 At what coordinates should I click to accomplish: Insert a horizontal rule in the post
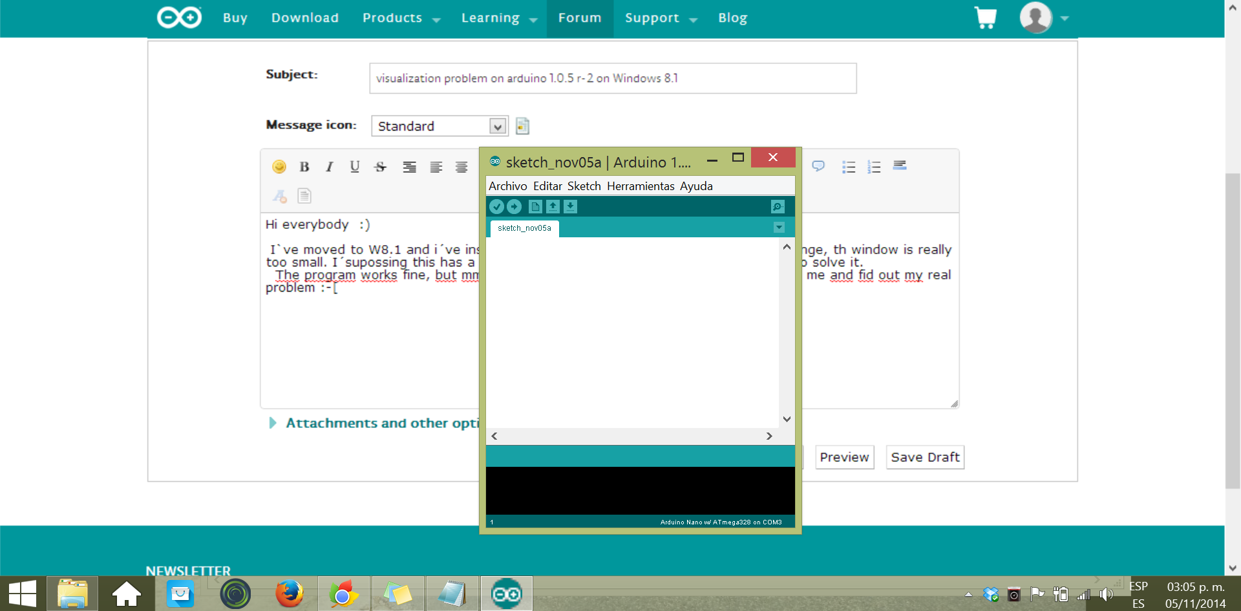coord(900,166)
